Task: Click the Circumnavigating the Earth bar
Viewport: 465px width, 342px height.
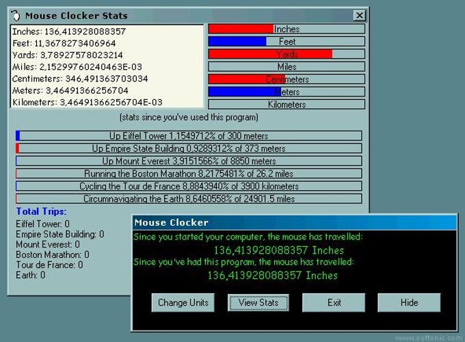Action: (189, 199)
